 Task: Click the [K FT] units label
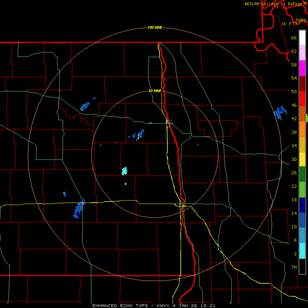coord(289,24)
